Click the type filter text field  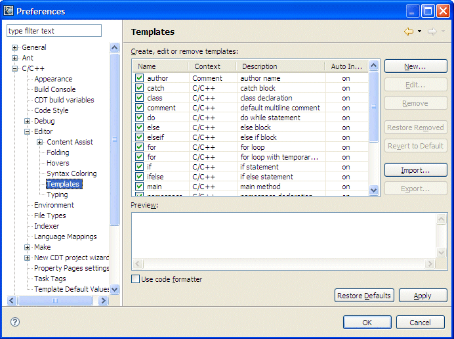coord(54,31)
